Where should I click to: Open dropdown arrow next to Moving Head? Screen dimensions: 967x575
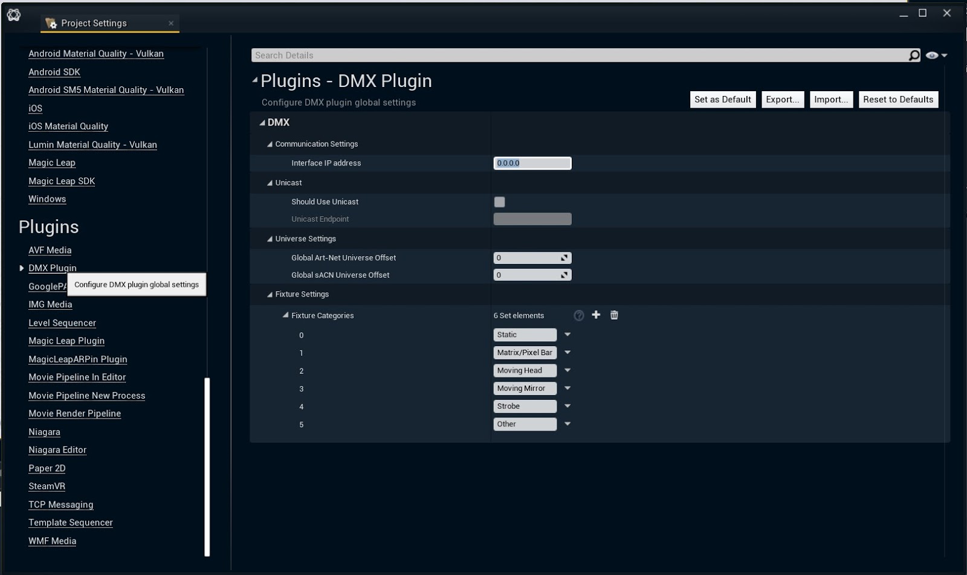coord(568,370)
